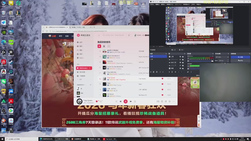The width and height of the screenshot is (251, 141).
Task: Click the Douyu logo on webpage
Action: pyautogui.click(x=52, y=36)
